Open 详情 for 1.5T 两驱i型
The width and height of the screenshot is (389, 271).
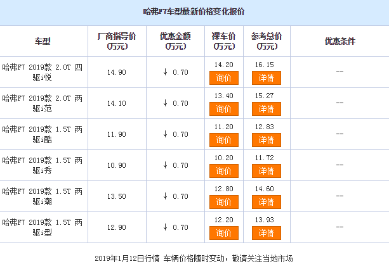267,233
